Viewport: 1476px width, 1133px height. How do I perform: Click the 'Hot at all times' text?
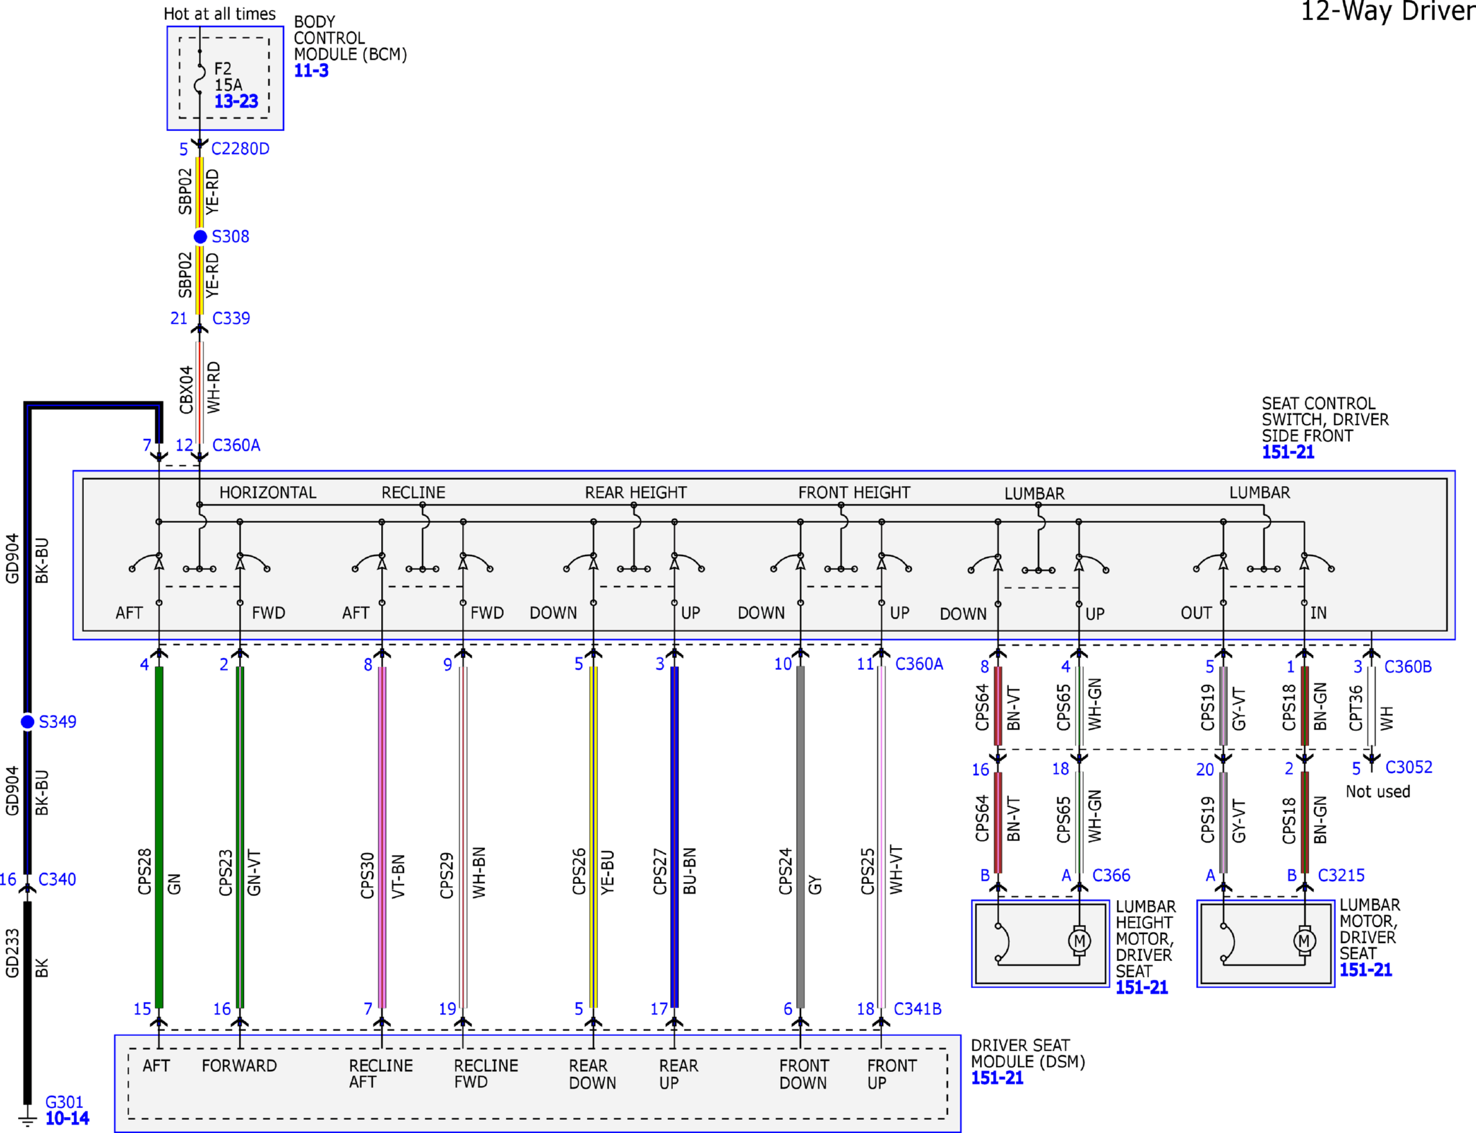pyautogui.click(x=220, y=14)
